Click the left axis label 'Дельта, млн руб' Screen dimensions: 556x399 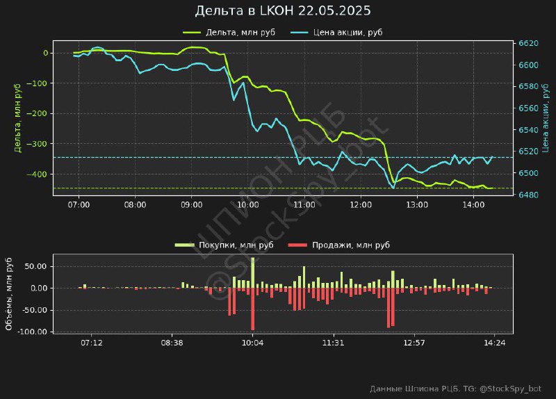(18, 118)
